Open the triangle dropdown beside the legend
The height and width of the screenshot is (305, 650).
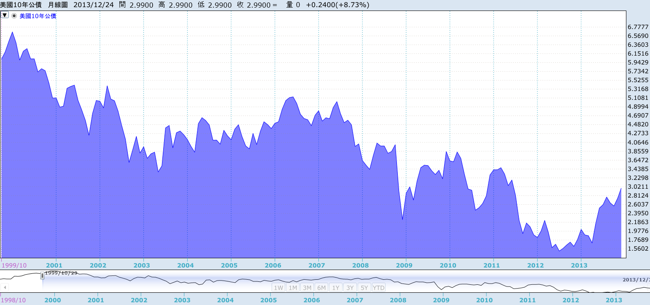5,15
